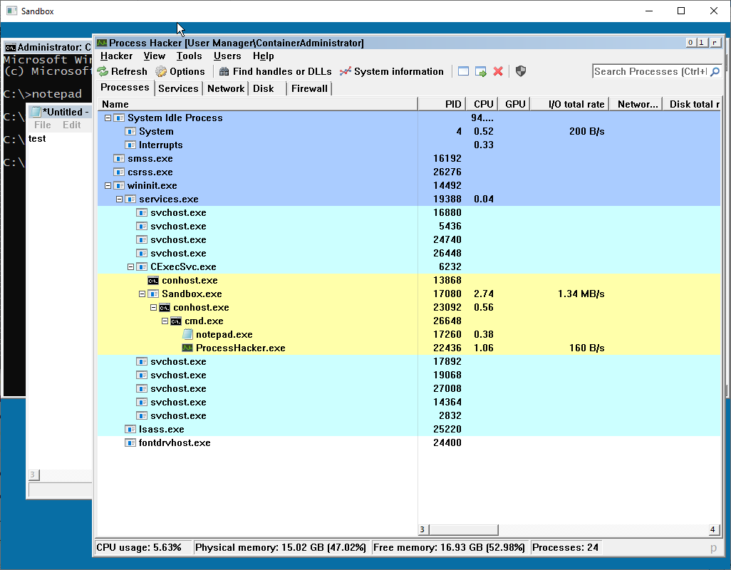Click the horizontal scrollbar thumb in process list
The width and height of the screenshot is (731, 570).
463,530
